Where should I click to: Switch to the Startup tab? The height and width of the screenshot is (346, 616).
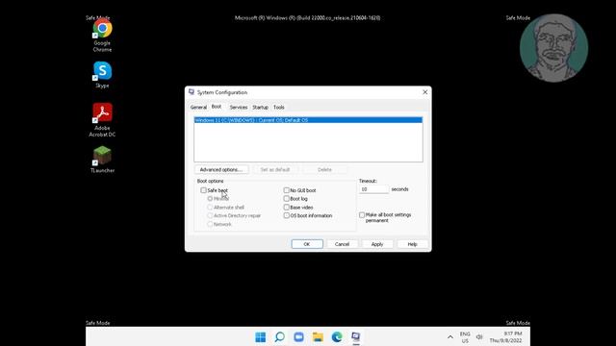click(x=260, y=107)
